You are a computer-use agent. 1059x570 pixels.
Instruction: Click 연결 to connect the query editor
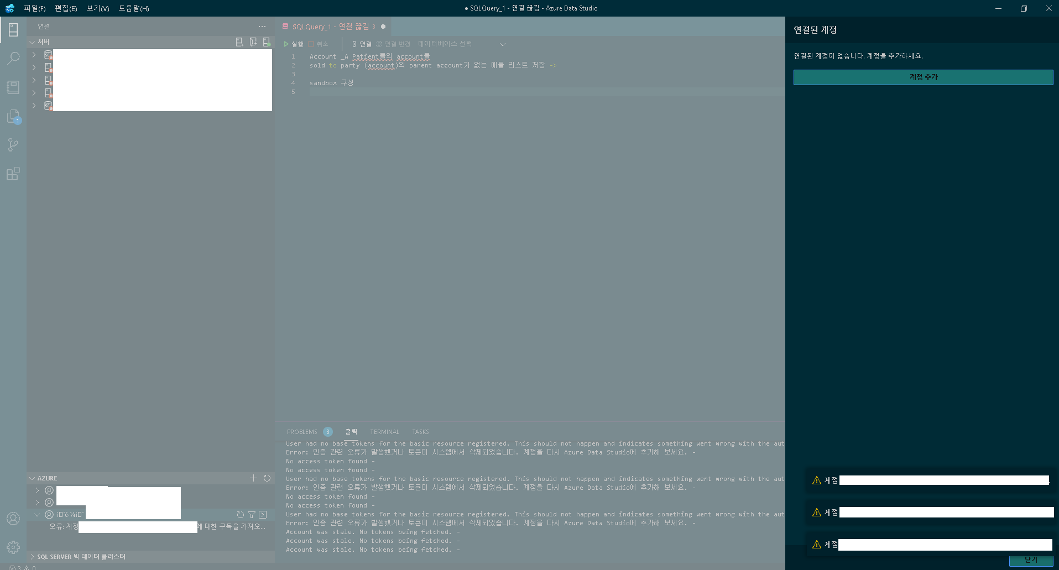tap(362, 44)
